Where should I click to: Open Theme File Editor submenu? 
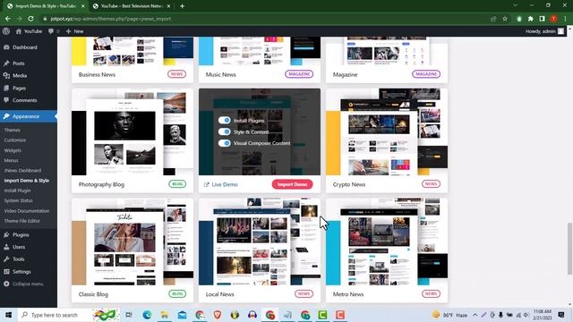22,221
